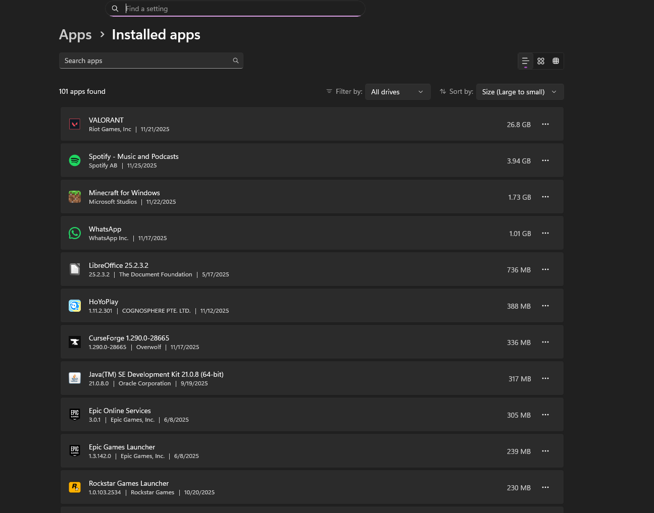Click the HoYoPlay app icon
Image resolution: width=654 pixels, height=513 pixels.
tap(75, 306)
